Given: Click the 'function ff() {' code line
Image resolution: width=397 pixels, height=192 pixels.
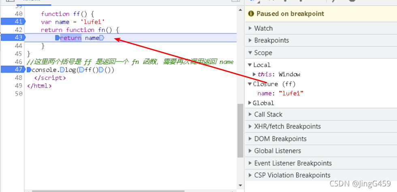Looking at the screenshot, I should point(68,14).
